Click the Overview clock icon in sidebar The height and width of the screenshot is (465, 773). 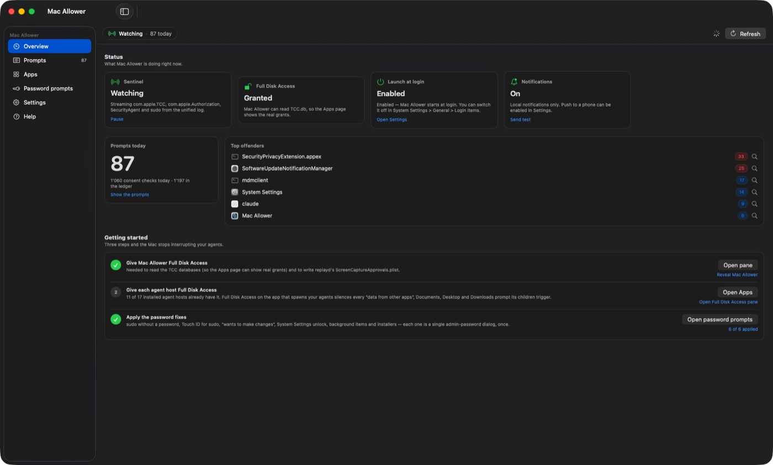coord(17,46)
